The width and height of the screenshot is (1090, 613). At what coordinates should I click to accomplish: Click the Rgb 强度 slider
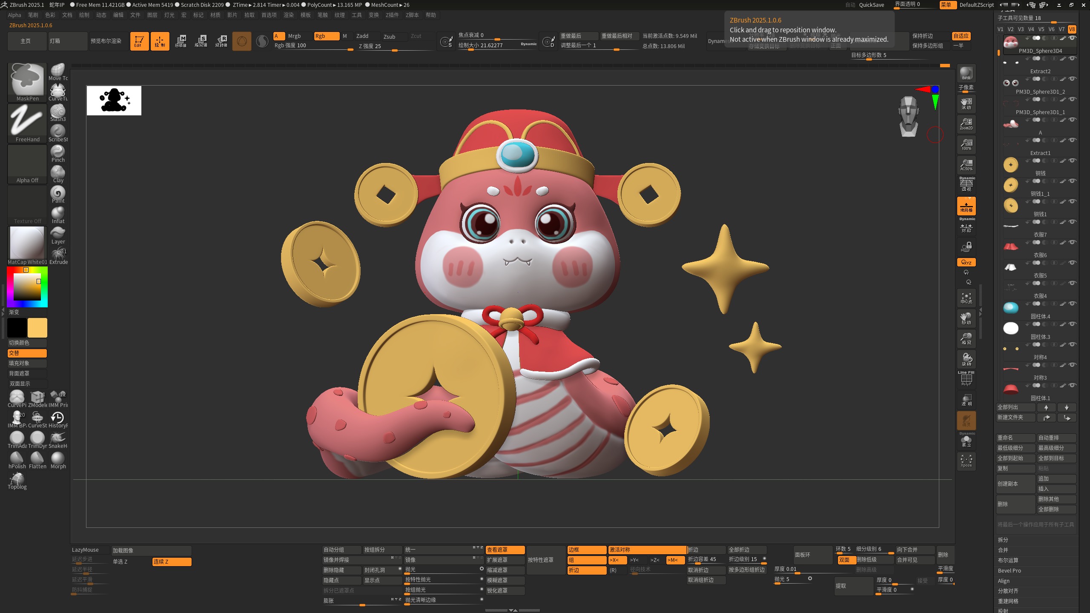click(313, 46)
